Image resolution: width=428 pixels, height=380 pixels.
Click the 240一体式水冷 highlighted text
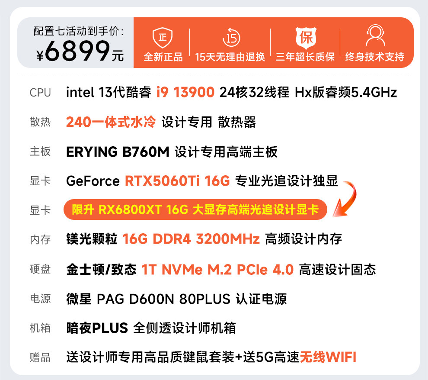[x=111, y=122]
